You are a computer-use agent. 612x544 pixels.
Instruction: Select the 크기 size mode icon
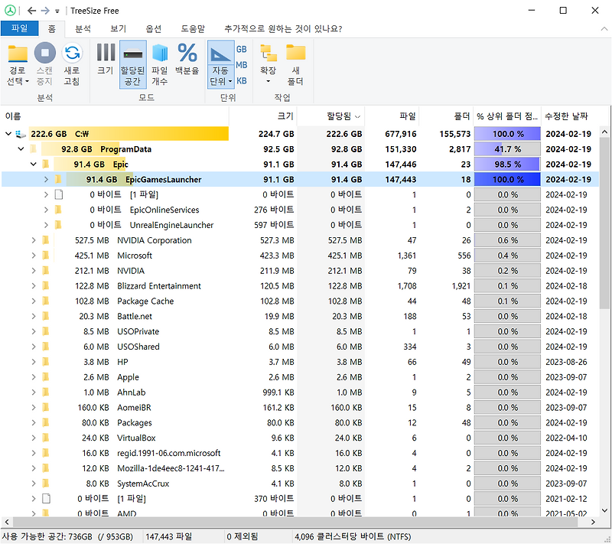106,52
